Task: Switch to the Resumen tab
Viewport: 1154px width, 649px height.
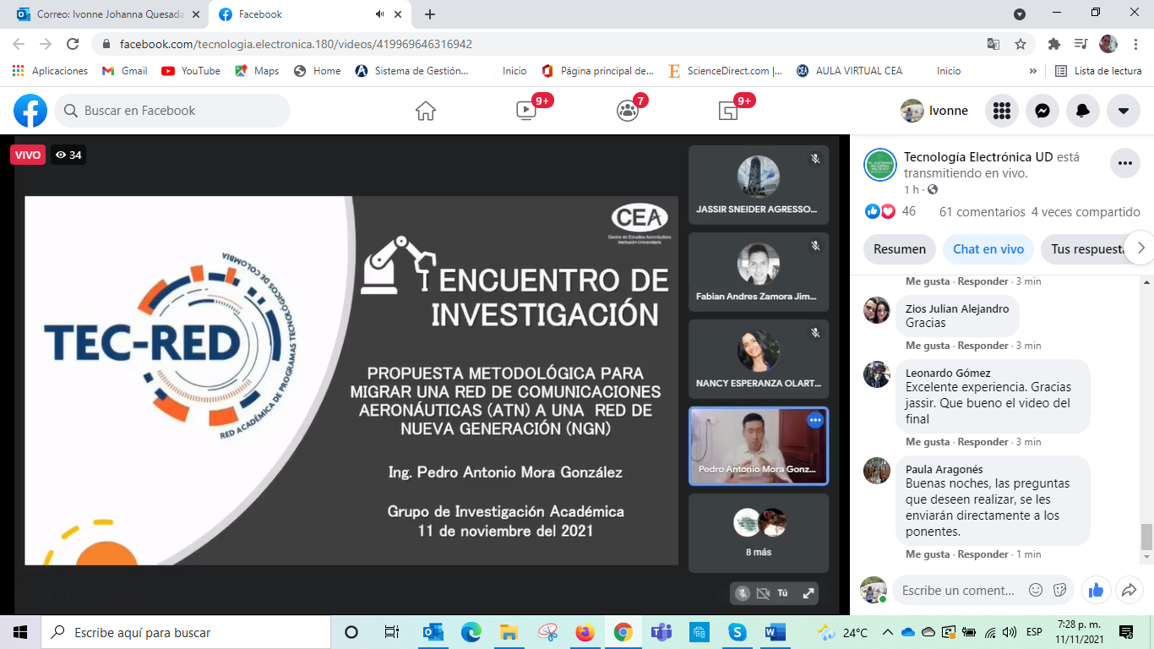Action: [900, 248]
